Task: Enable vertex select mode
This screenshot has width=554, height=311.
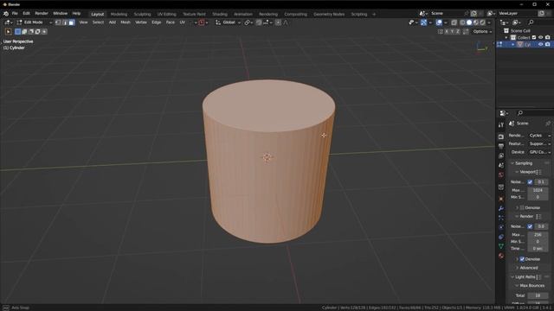Action: [x=58, y=22]
